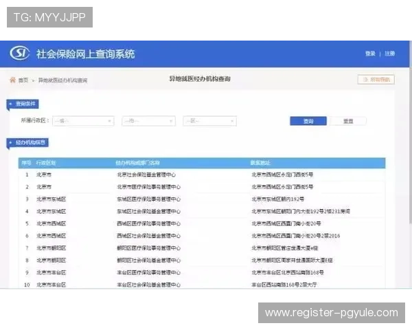
Task: Click the orange navigation button at top right
Action: (376, 80)
